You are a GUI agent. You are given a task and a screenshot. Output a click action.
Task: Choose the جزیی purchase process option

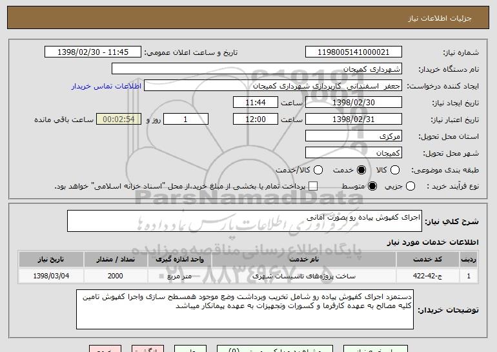coord(410,186)
